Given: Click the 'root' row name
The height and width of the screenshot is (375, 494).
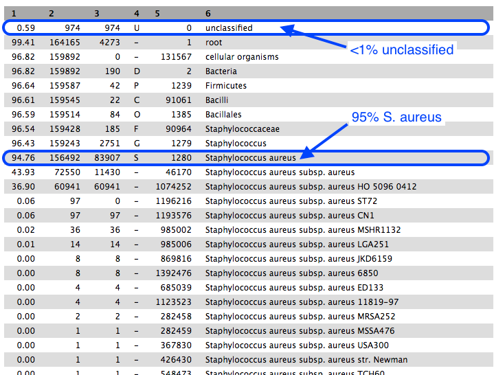Looking at the screenshot, I should 214,43.
